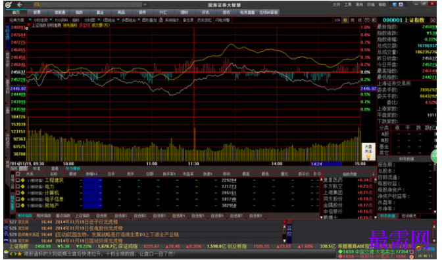Click the blue A icon in title bar
The width and height of the screenshot is (442, 260).
point(401,4)
